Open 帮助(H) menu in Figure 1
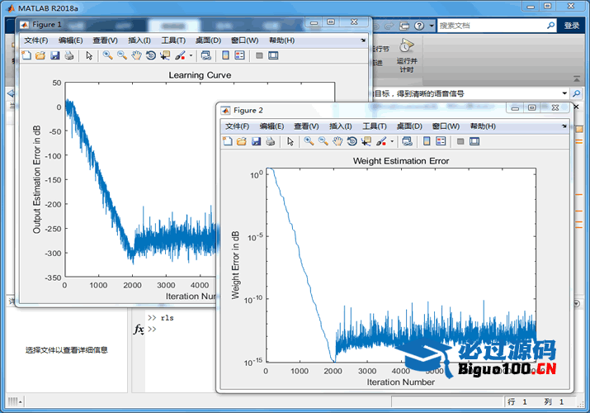Viewport: 590px width, 413px height. [x=282, y=40]
